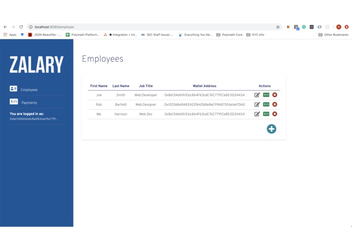Select the Web Dev job title
The height and width of the screenshot is (250, 352).
coord(146,114)
